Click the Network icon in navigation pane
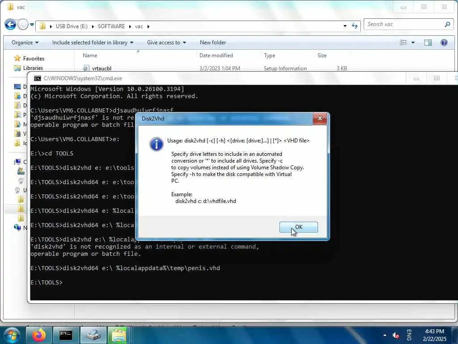Image resolution: width=458 pixels, height=344 pixels. [x=17, y=227]
